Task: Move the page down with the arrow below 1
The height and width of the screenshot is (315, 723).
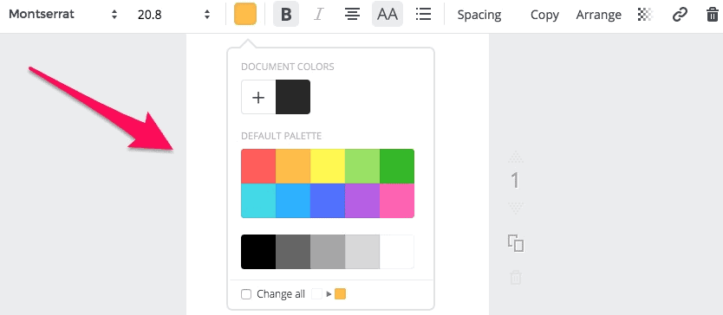Action: tap(516, 209)
